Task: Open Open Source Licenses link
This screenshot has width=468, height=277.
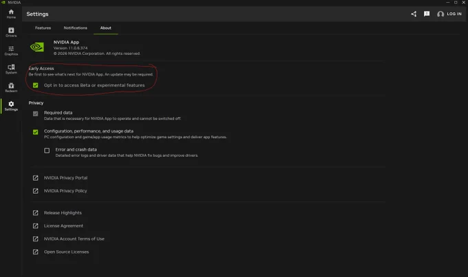Action: [x=66, y=252]
